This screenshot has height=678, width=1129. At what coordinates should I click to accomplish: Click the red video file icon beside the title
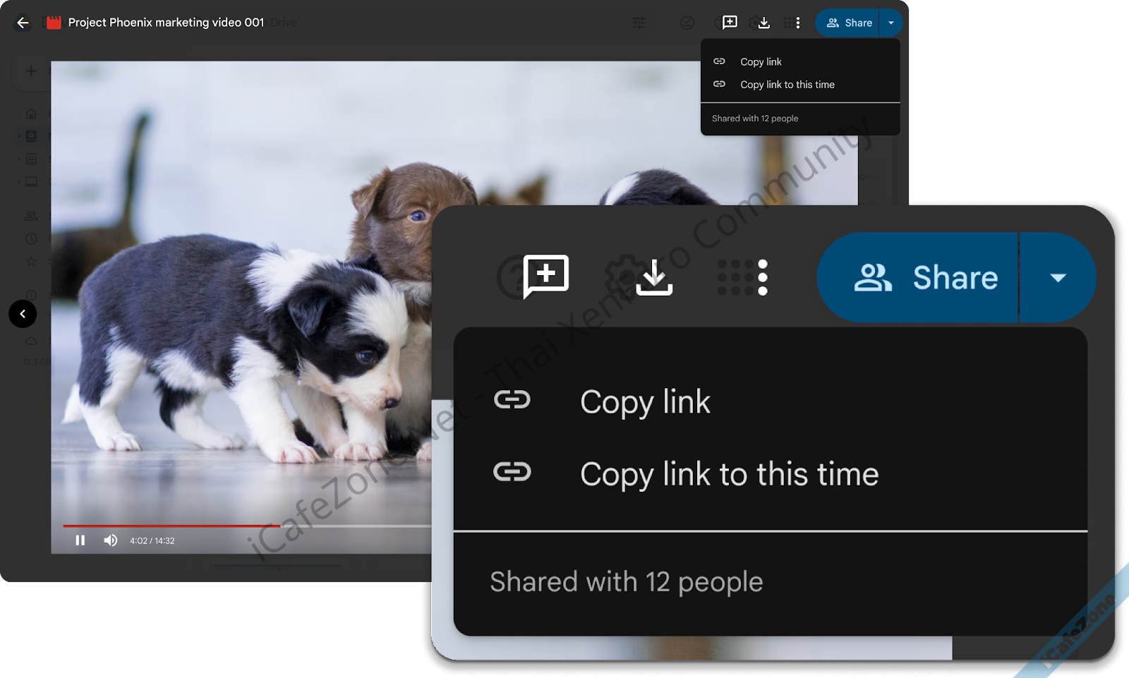pyautogui.click(x=54, y=23)
